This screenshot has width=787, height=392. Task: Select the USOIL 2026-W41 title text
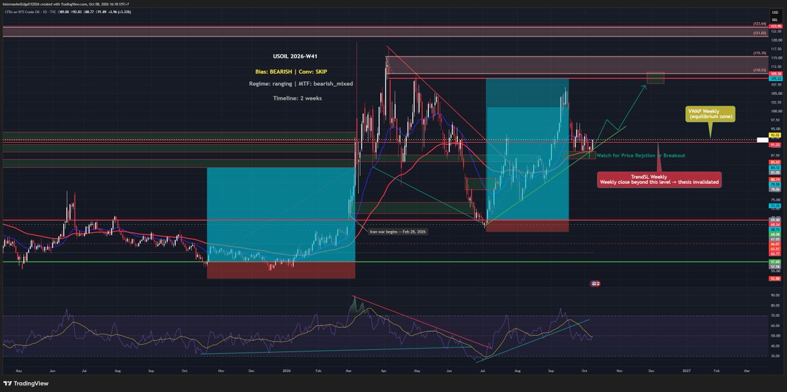296,56
